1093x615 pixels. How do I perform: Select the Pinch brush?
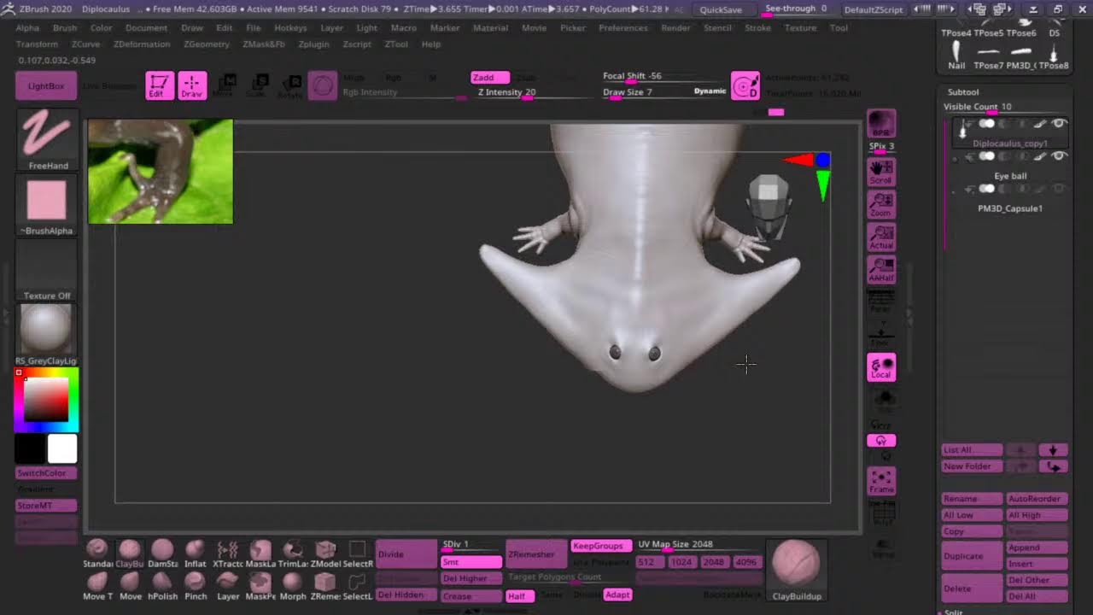click(x=195, y=586)
